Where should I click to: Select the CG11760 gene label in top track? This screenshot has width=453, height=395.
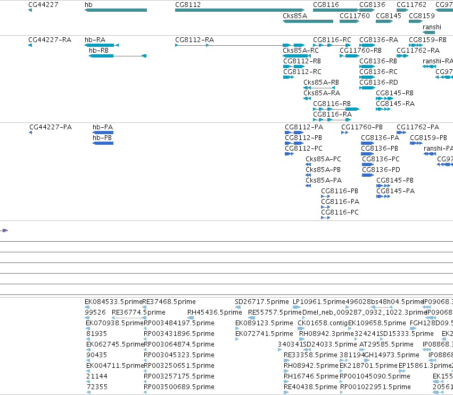click(355, 16)
